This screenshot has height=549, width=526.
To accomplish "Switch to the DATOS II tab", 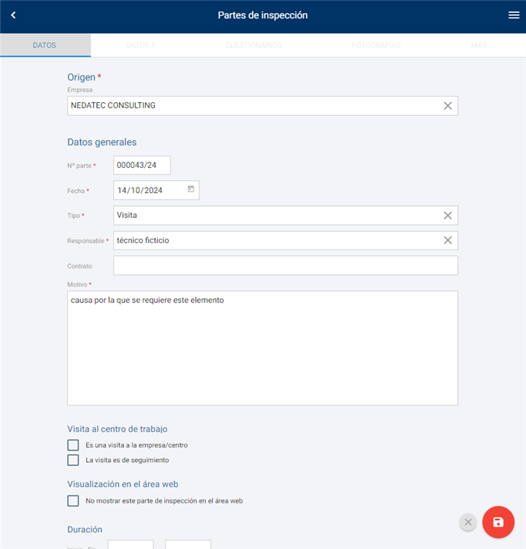I will pyautogui.click(x=140, y=46).
